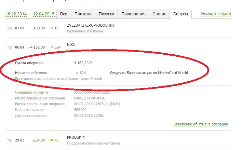Expand the PRODUKTY transaction row
Screen dimensions: 243x150
pos(76,137)
